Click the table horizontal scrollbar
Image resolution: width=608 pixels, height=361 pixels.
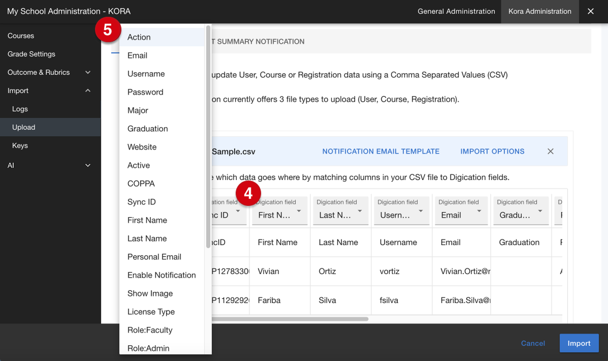coord(290,319)
